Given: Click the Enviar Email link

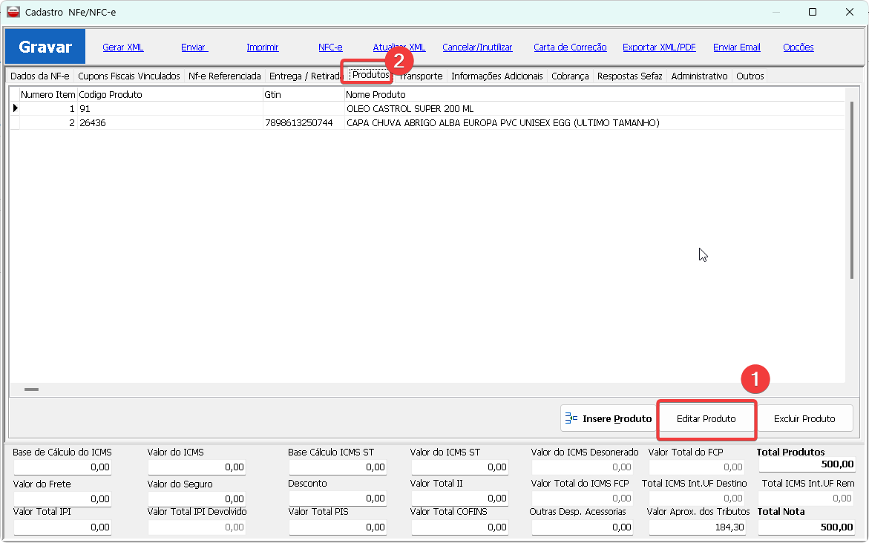Looking at the screenshot, I should [x=736, y=47].
